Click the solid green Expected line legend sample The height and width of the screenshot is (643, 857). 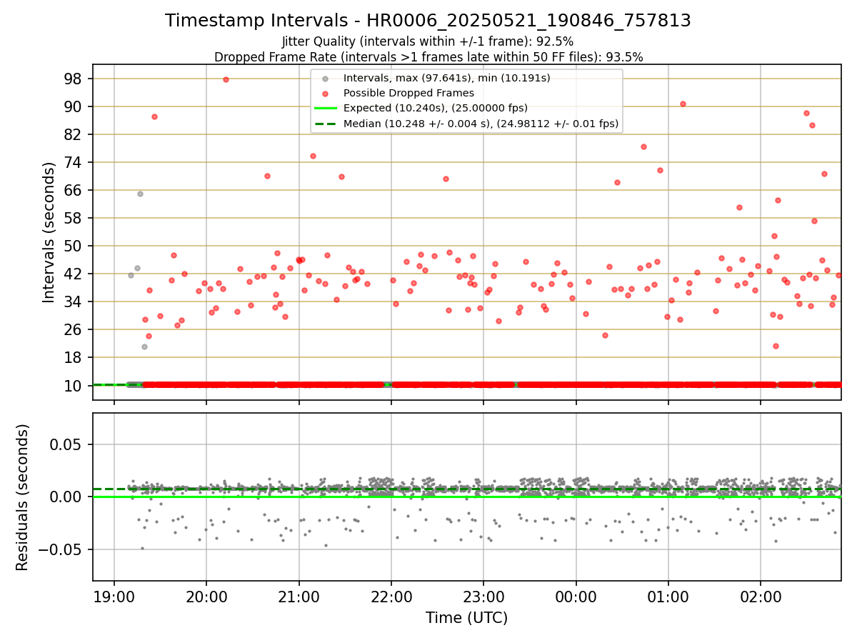click(326, 109)
